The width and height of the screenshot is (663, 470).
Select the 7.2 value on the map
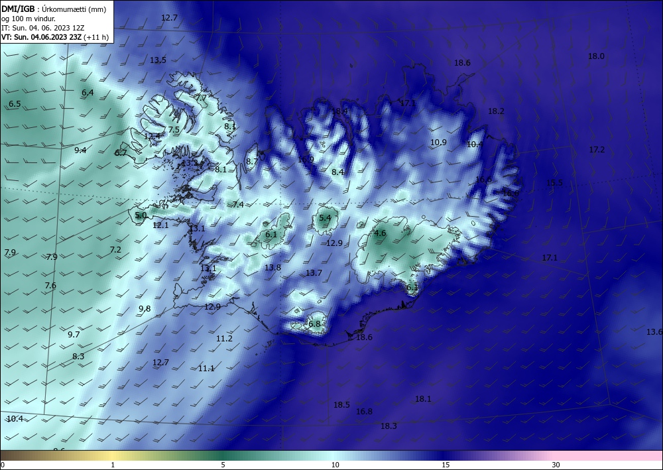pyautogui.click(x=115, y=250)
